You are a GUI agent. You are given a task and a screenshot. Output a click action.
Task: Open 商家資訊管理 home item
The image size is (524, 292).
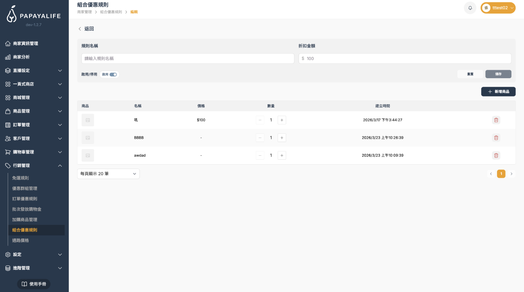[x=25, y=44]
